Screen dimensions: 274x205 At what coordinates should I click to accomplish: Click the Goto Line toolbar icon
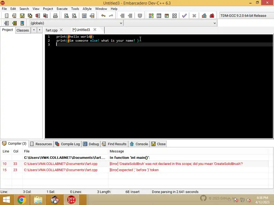(x=92, y=16)
